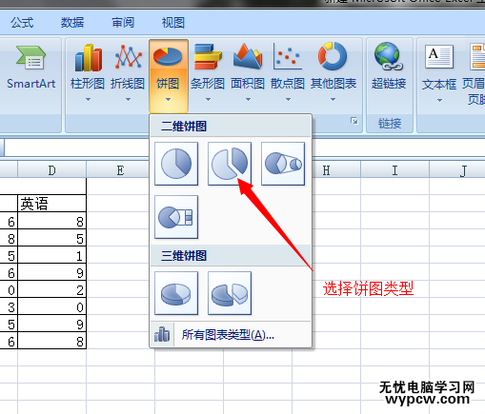Select the cell with 2 under 英语
Viewport: 485px width, 414px height.
(51, 289)
